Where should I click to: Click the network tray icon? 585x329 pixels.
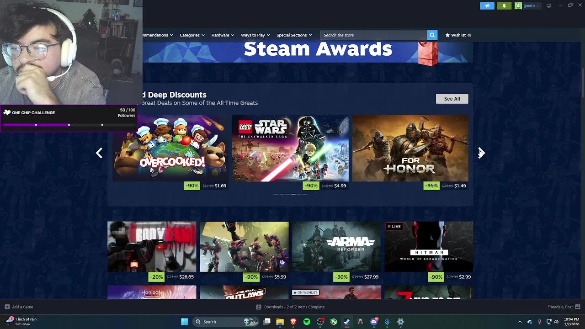point(549,322)
